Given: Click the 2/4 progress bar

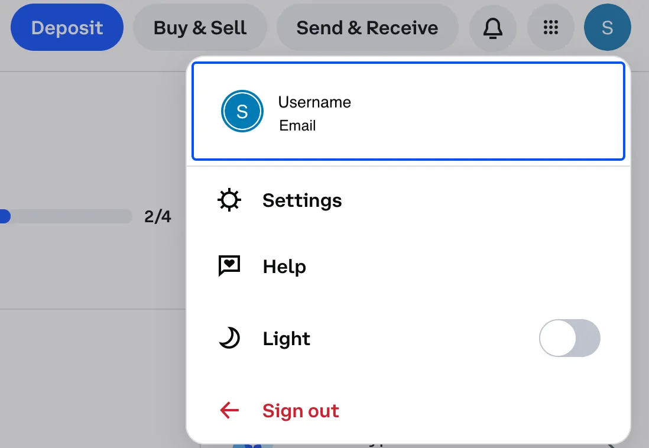Looking at the screenshot, I should (66, 216).
